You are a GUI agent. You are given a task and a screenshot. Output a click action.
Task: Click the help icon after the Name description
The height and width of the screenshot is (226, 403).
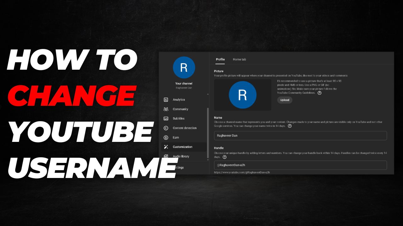(x=290, y=126)
